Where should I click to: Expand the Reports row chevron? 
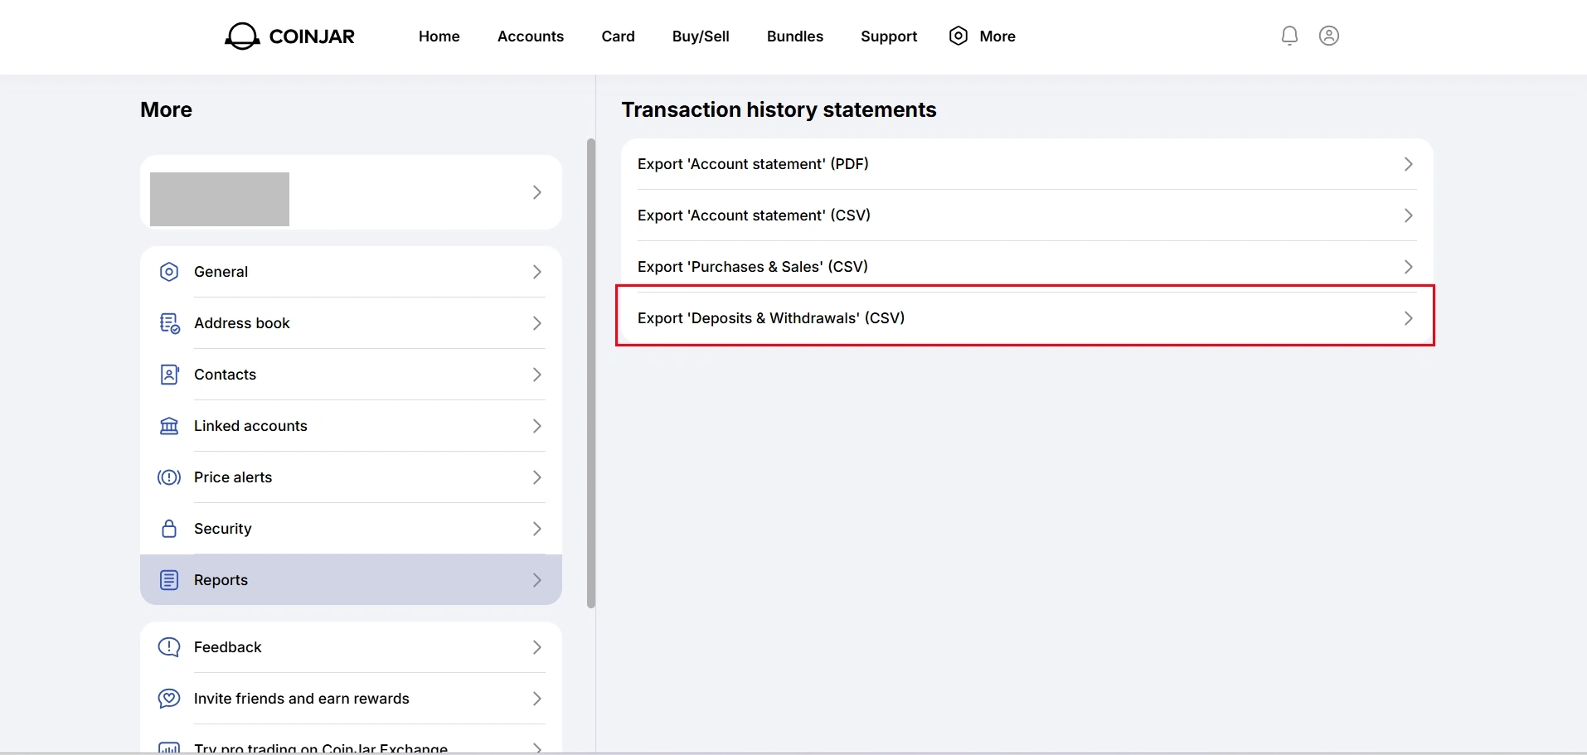coord(537,580)
